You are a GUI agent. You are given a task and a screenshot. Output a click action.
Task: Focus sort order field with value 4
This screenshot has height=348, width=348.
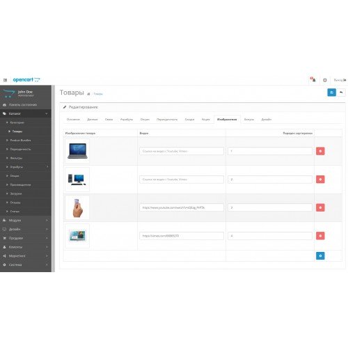270,236
